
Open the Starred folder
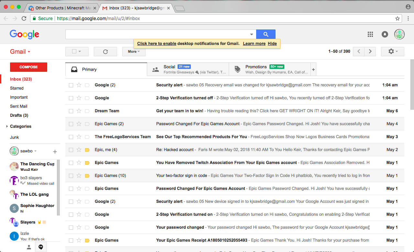coord(17,88)
